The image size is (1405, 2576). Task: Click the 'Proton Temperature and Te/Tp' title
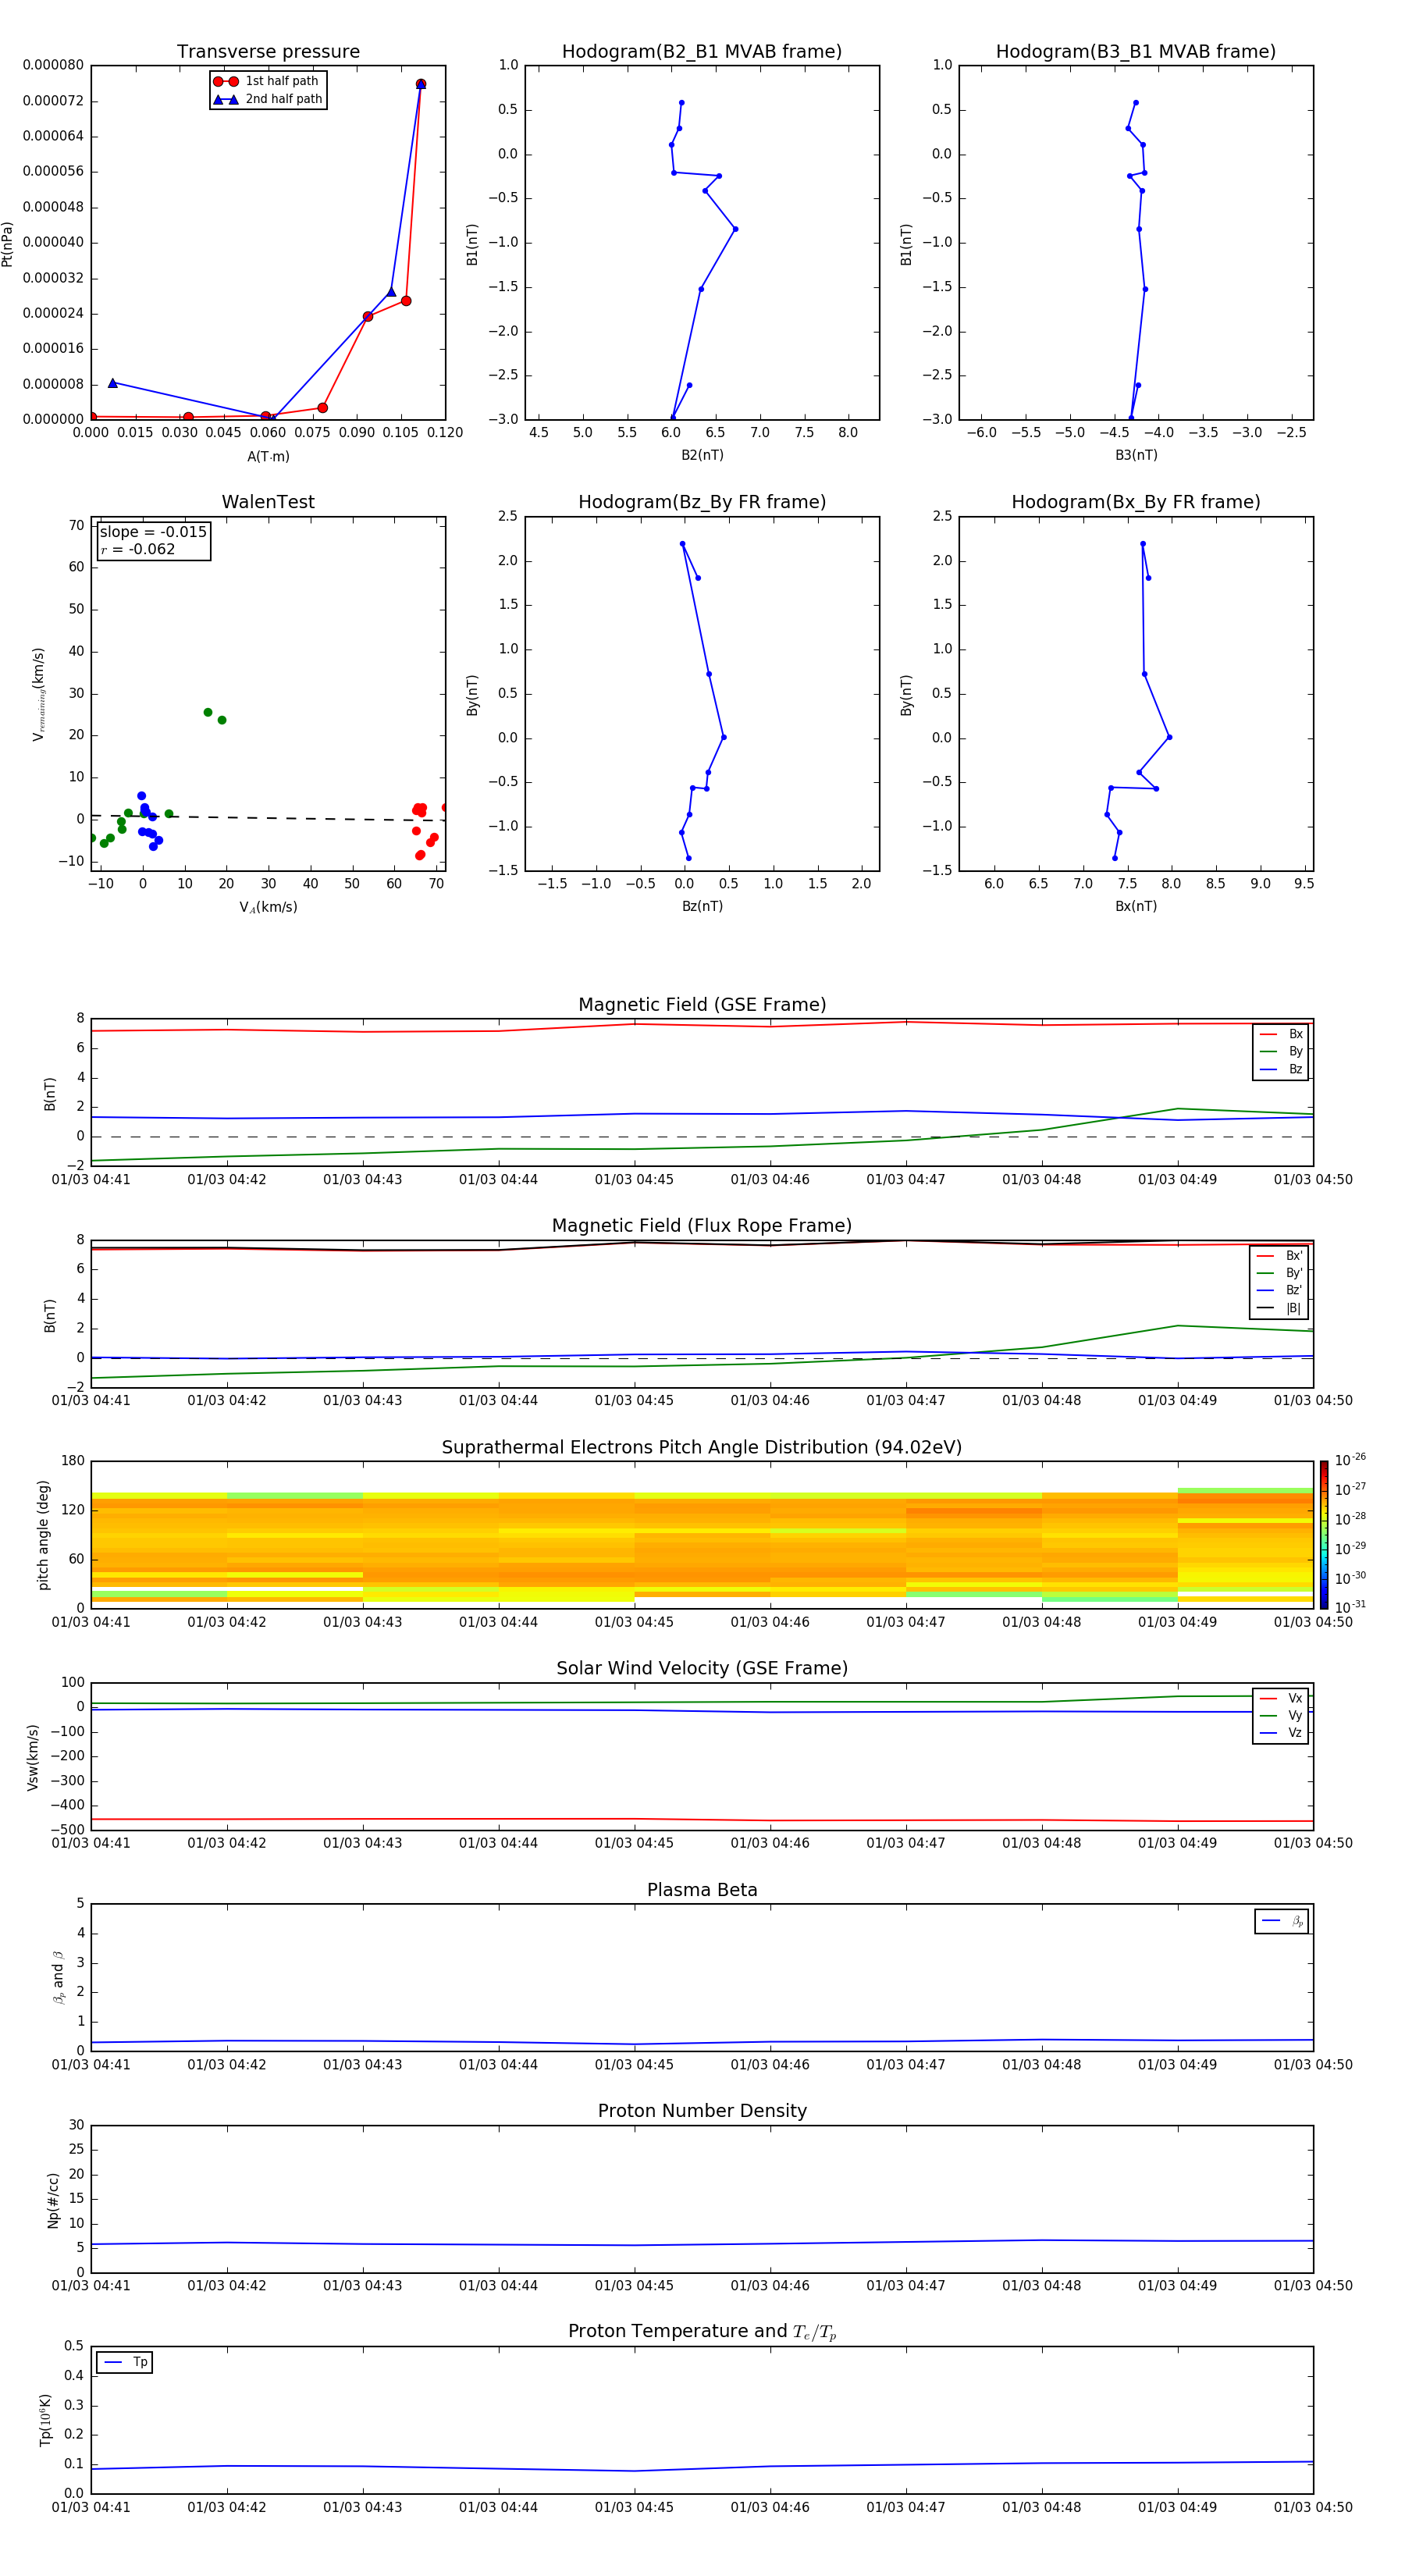(x=702, y=2332)
